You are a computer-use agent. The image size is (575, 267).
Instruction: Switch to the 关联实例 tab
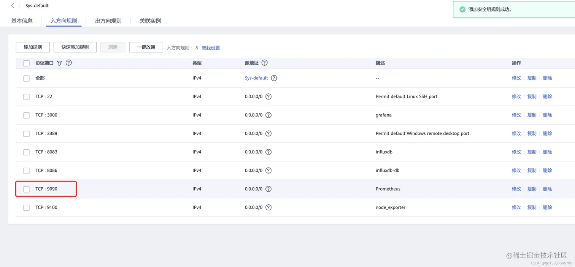(x=150, y=21)
